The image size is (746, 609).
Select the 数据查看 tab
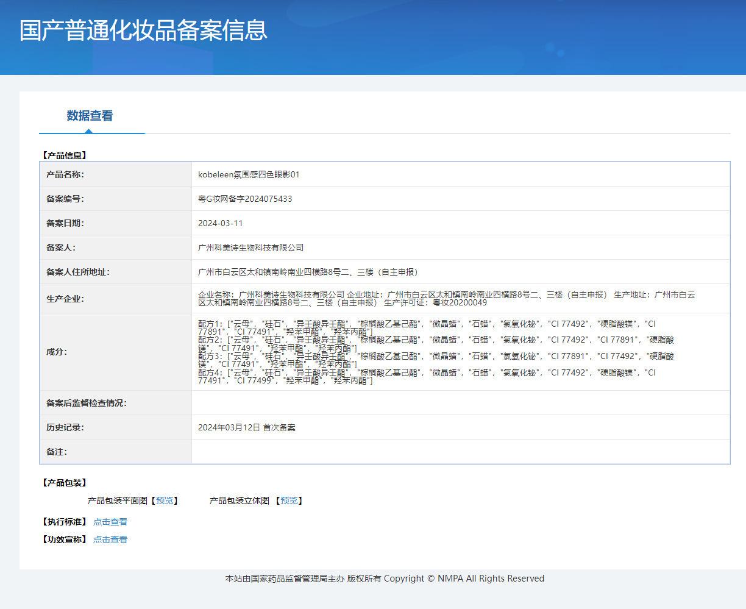tap(90, 116)
